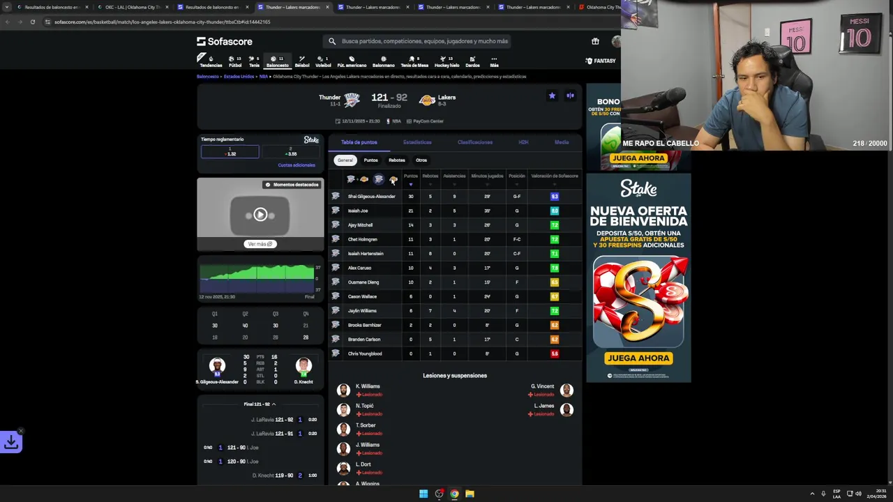Select odds option 2 at 3.55
Viewport: 893px width, 502px height.
[291, 152]
